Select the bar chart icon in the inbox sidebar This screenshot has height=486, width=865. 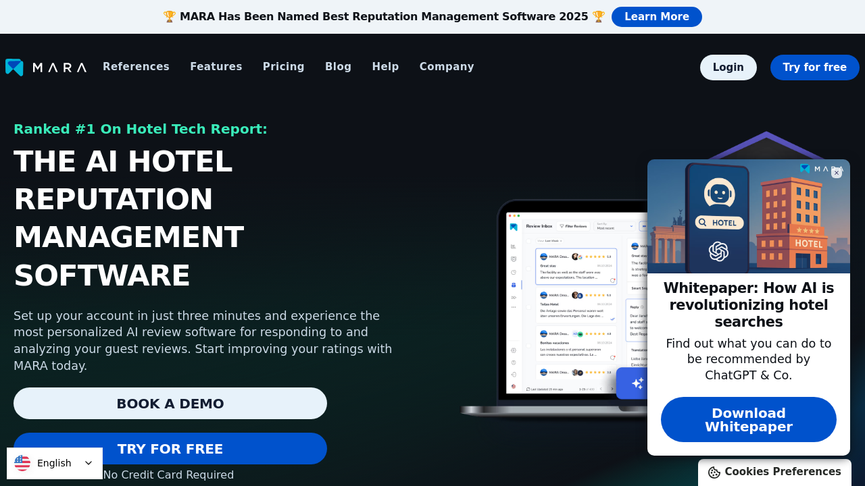click(x=513, y=246)
